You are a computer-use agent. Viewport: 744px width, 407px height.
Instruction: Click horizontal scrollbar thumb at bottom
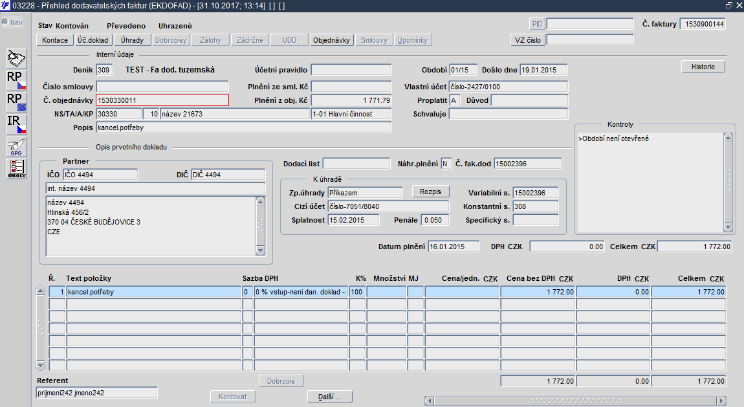(x=575, y=401)
